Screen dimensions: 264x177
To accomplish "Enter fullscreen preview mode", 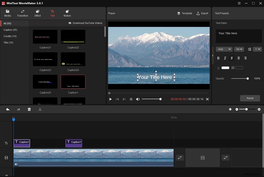I will [x=207, y=99].
